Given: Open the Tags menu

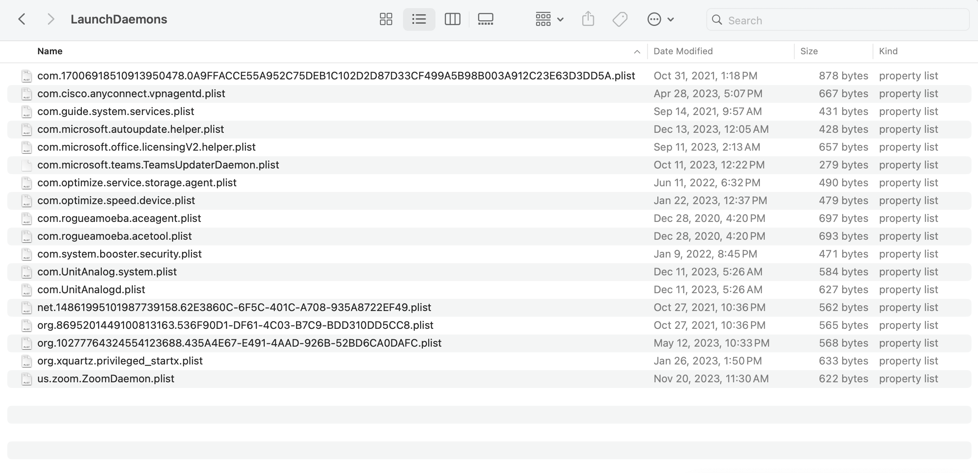Looking at the screenshot, I should point(620,19).
